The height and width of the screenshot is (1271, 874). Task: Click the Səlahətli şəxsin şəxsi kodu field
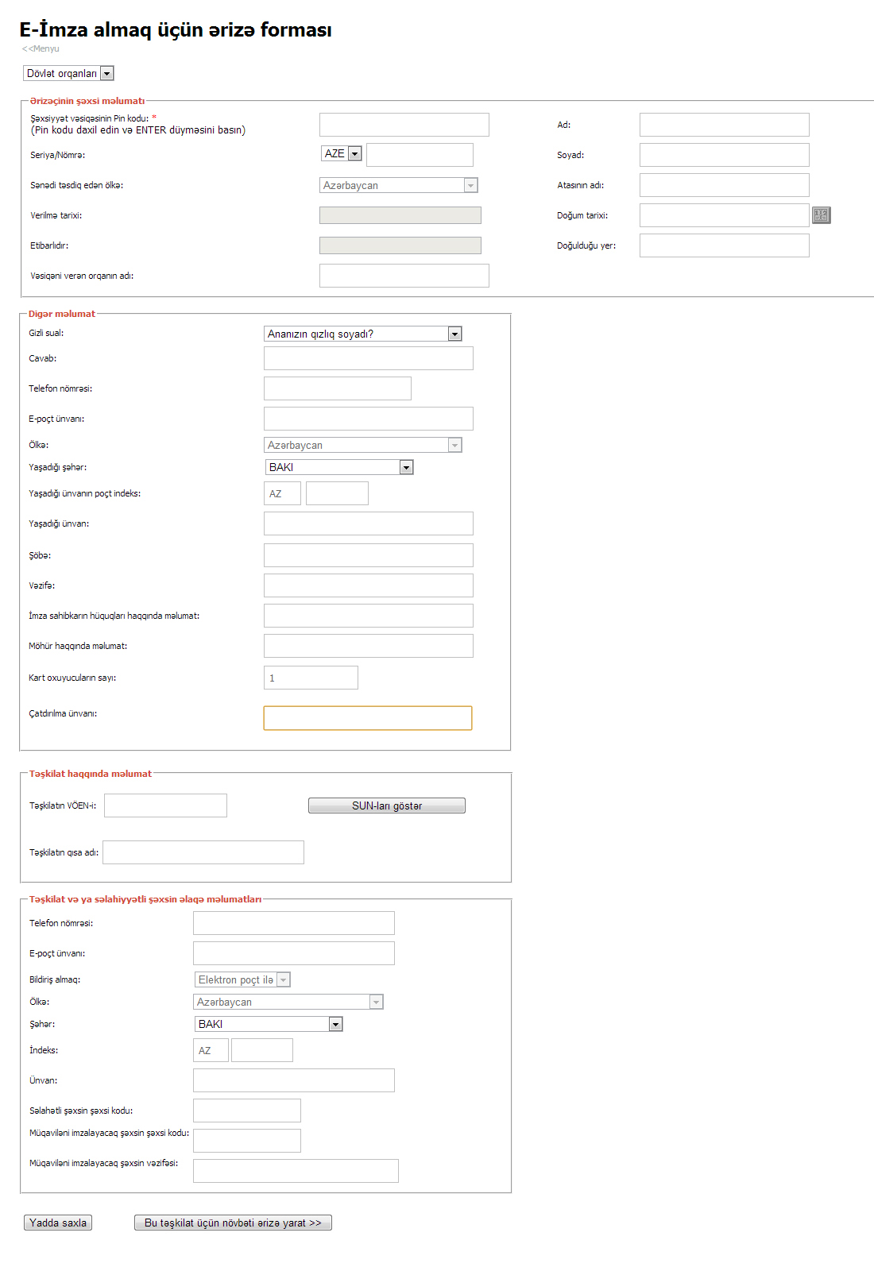point(247,1111)
